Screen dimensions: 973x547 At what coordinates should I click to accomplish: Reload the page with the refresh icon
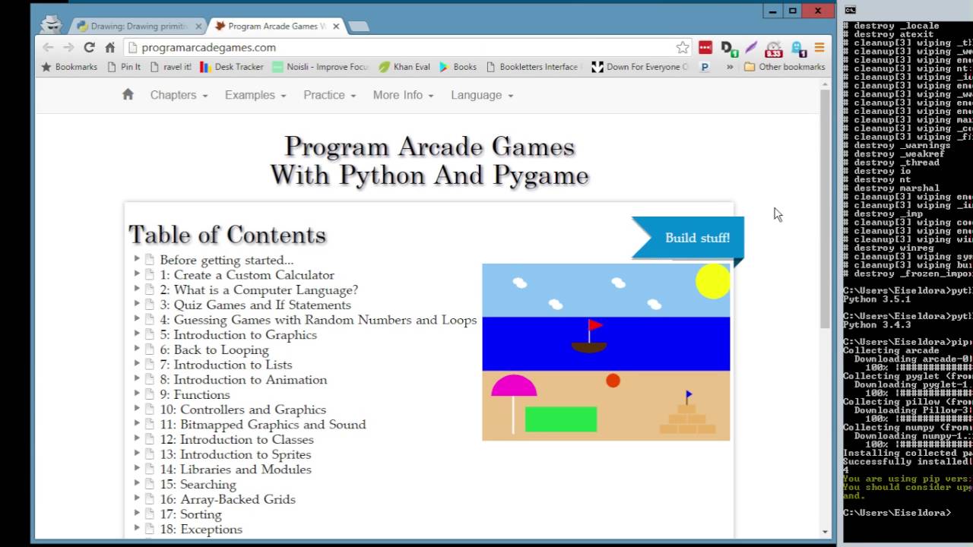(x=89, y=47)
